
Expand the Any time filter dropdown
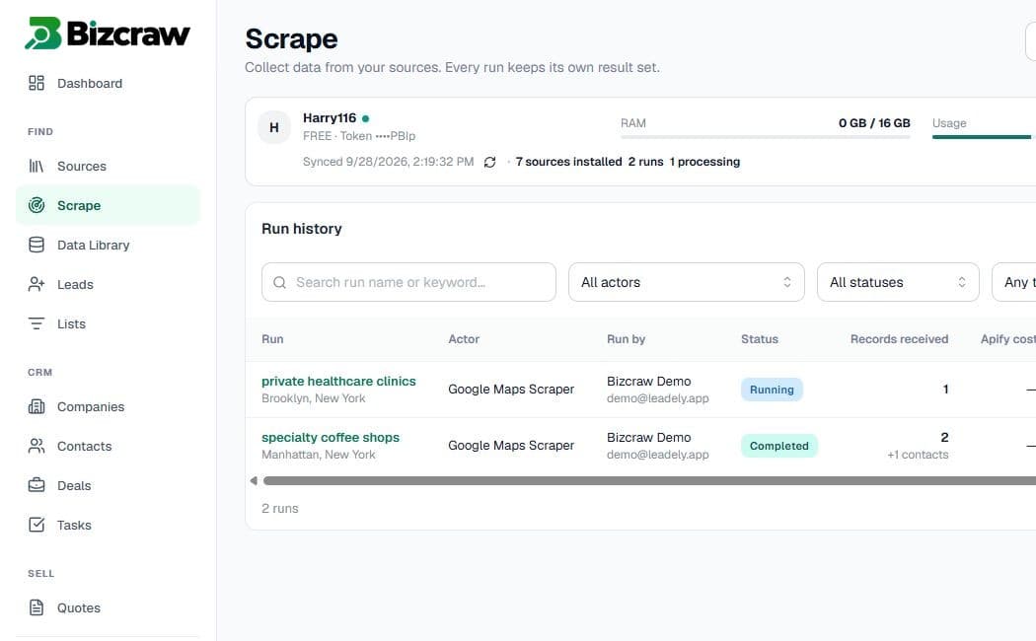tap(1014, 283)
